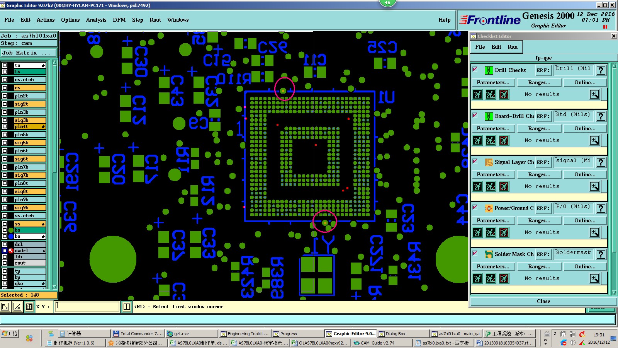Open Parameters for Drill Checks
Image resolution: width=618 pixels, height=348 pixels.
493,82
